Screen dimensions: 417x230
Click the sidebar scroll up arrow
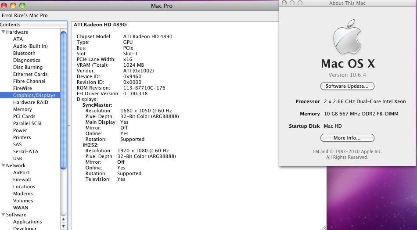(x=63, y=219)
